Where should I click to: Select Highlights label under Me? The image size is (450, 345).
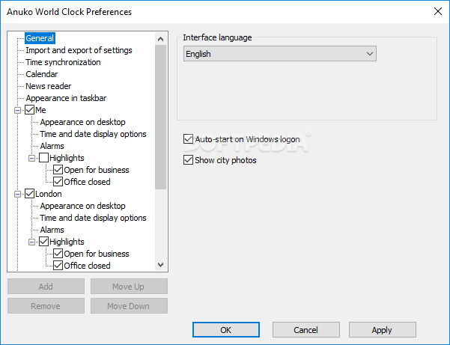click(67, 158)
